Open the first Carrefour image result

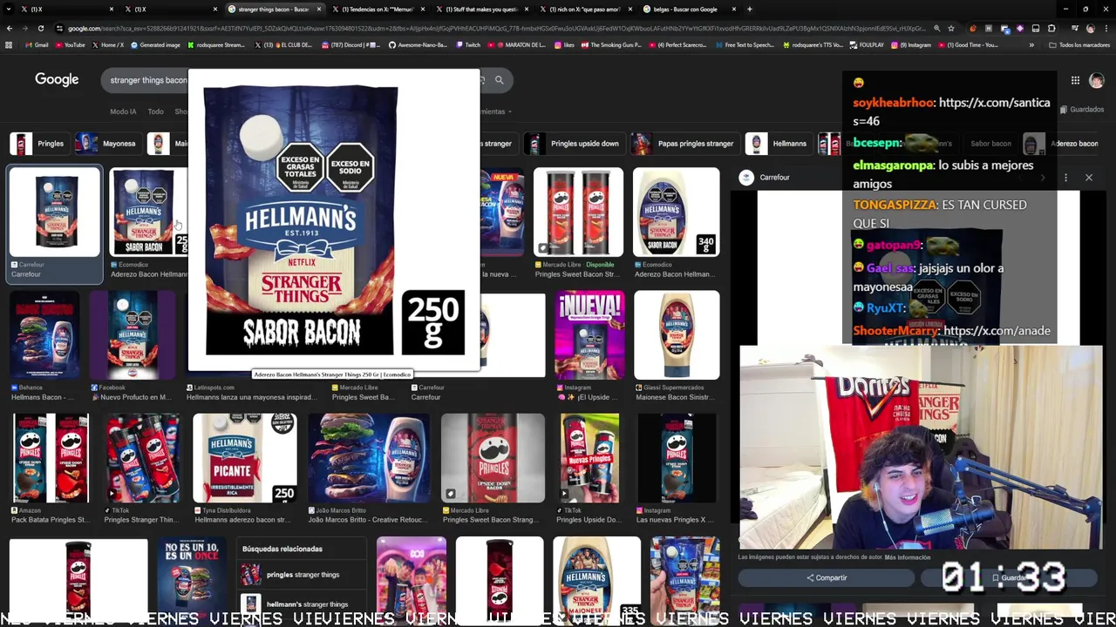[55, 212]
